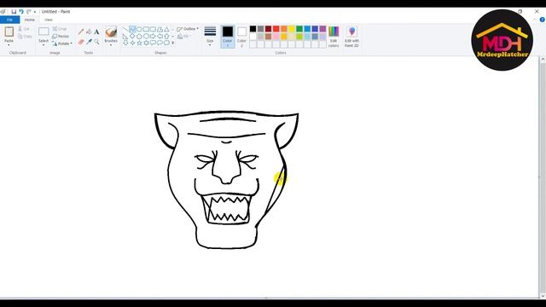Open the shape Outline dropdown

click(x=188, y=29)
